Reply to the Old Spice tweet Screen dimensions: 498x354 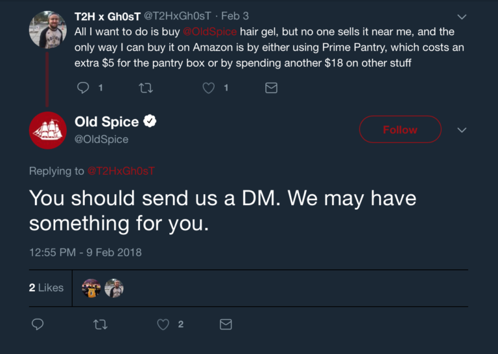pyautogui.click(x=38, y=324)
